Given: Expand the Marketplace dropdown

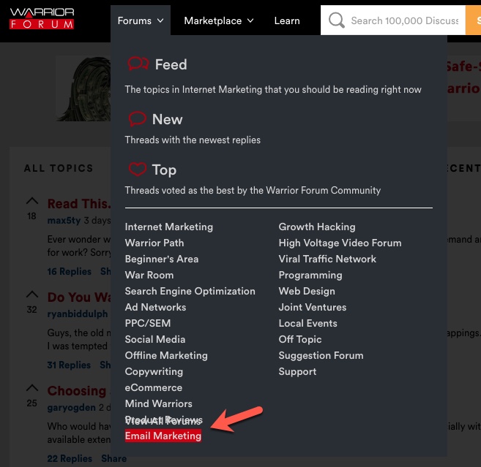Looking at the screenshot, I should click(218, 20).
